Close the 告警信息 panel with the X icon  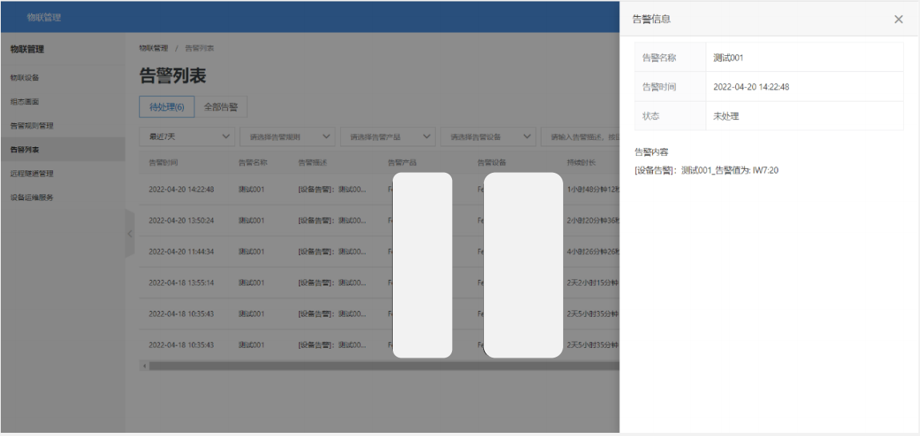(898, 19)
